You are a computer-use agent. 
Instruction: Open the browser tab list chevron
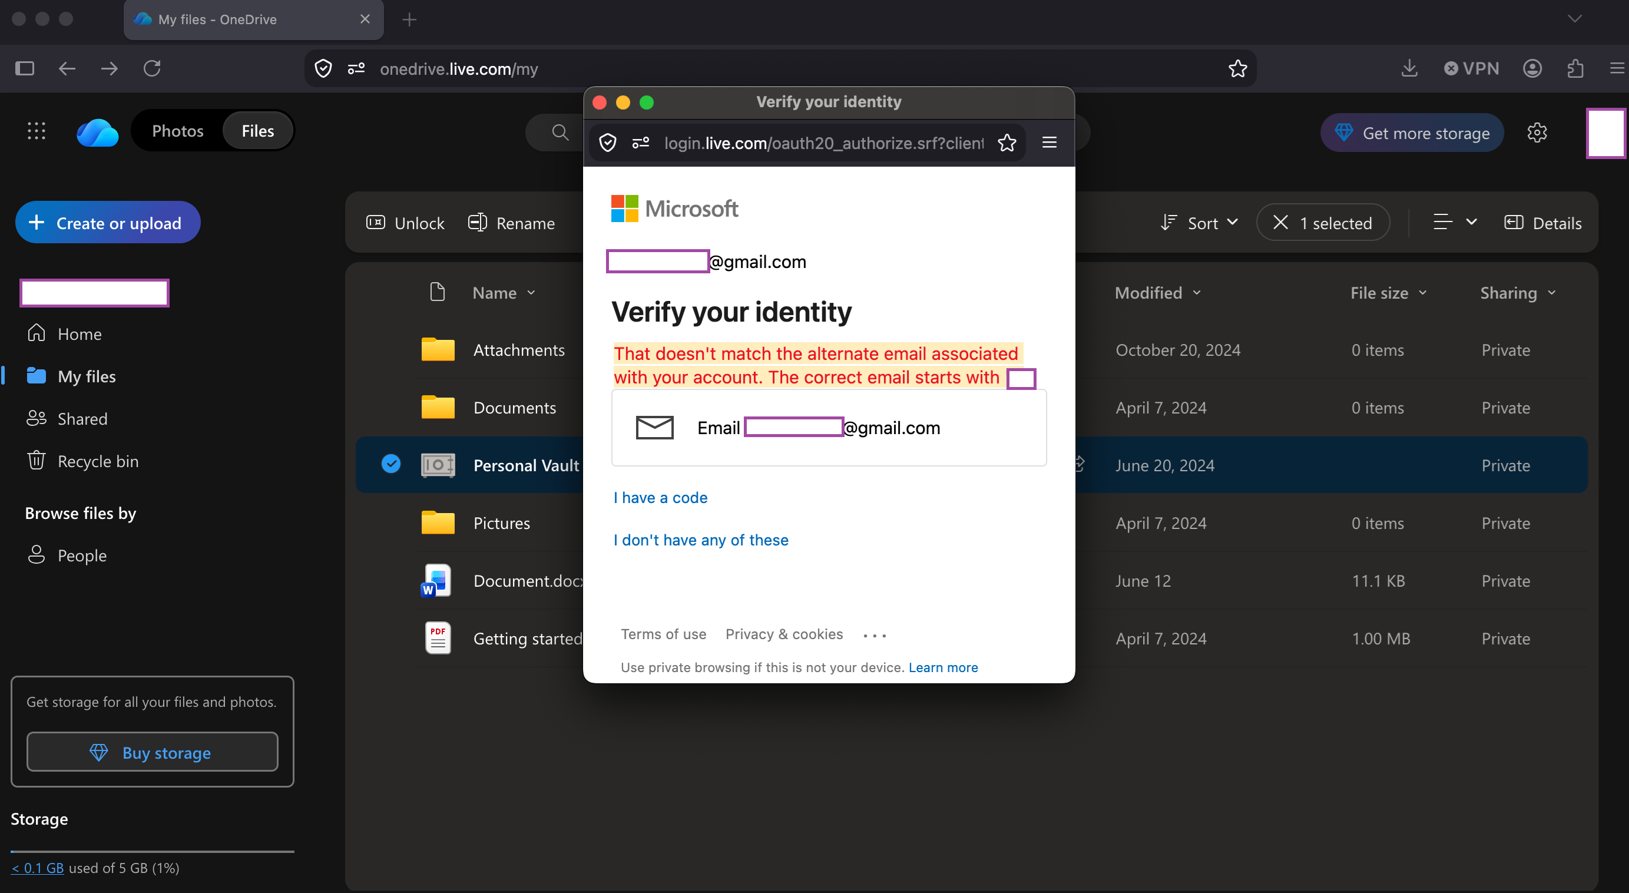point(1575,19)
